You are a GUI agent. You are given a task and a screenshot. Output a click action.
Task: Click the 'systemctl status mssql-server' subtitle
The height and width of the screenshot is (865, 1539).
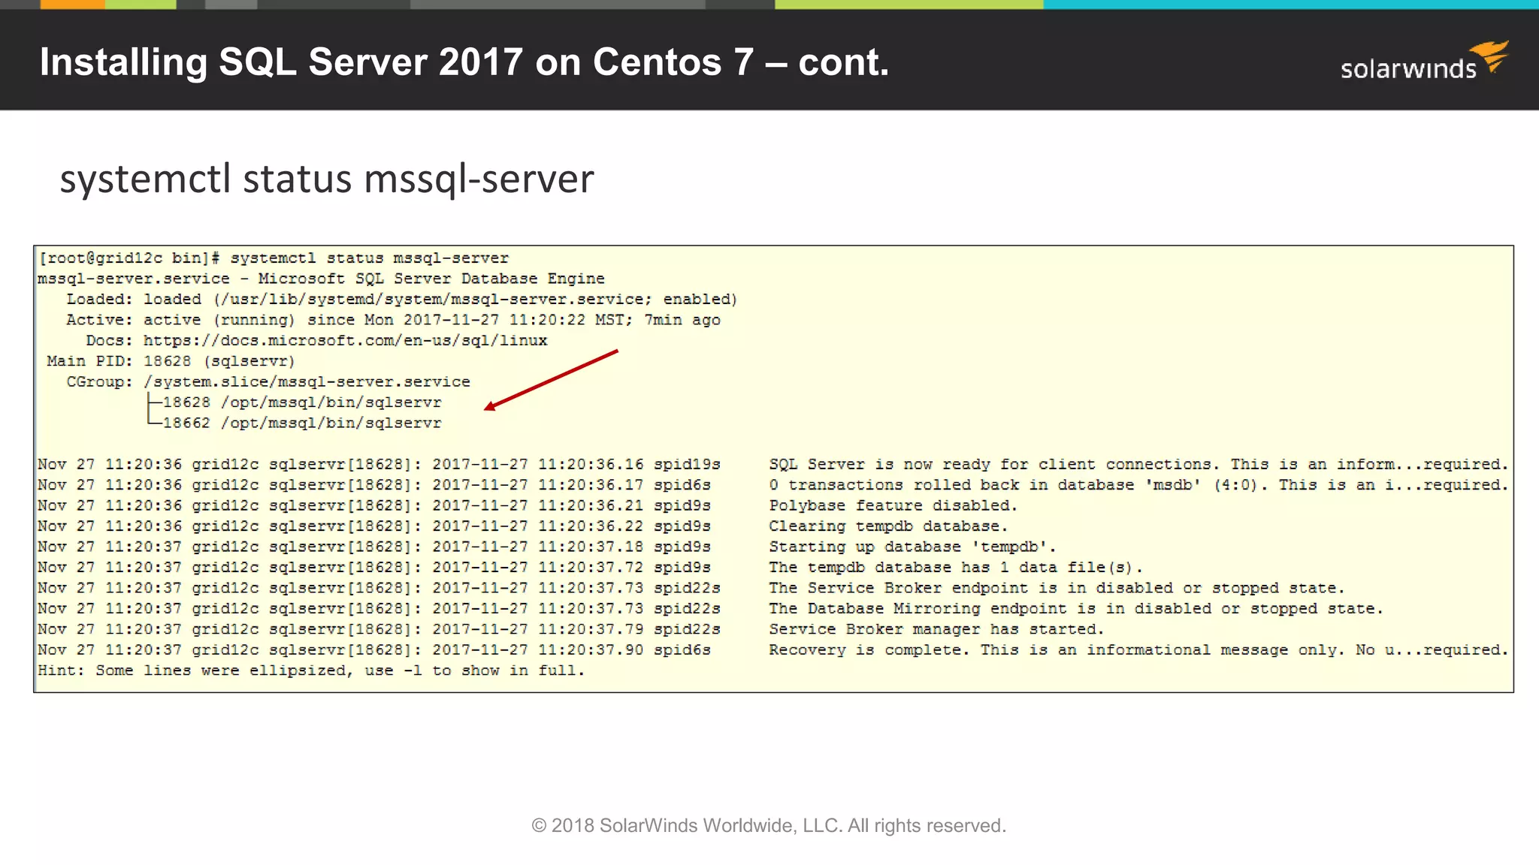pyautogui.click(x=327, y=179)
